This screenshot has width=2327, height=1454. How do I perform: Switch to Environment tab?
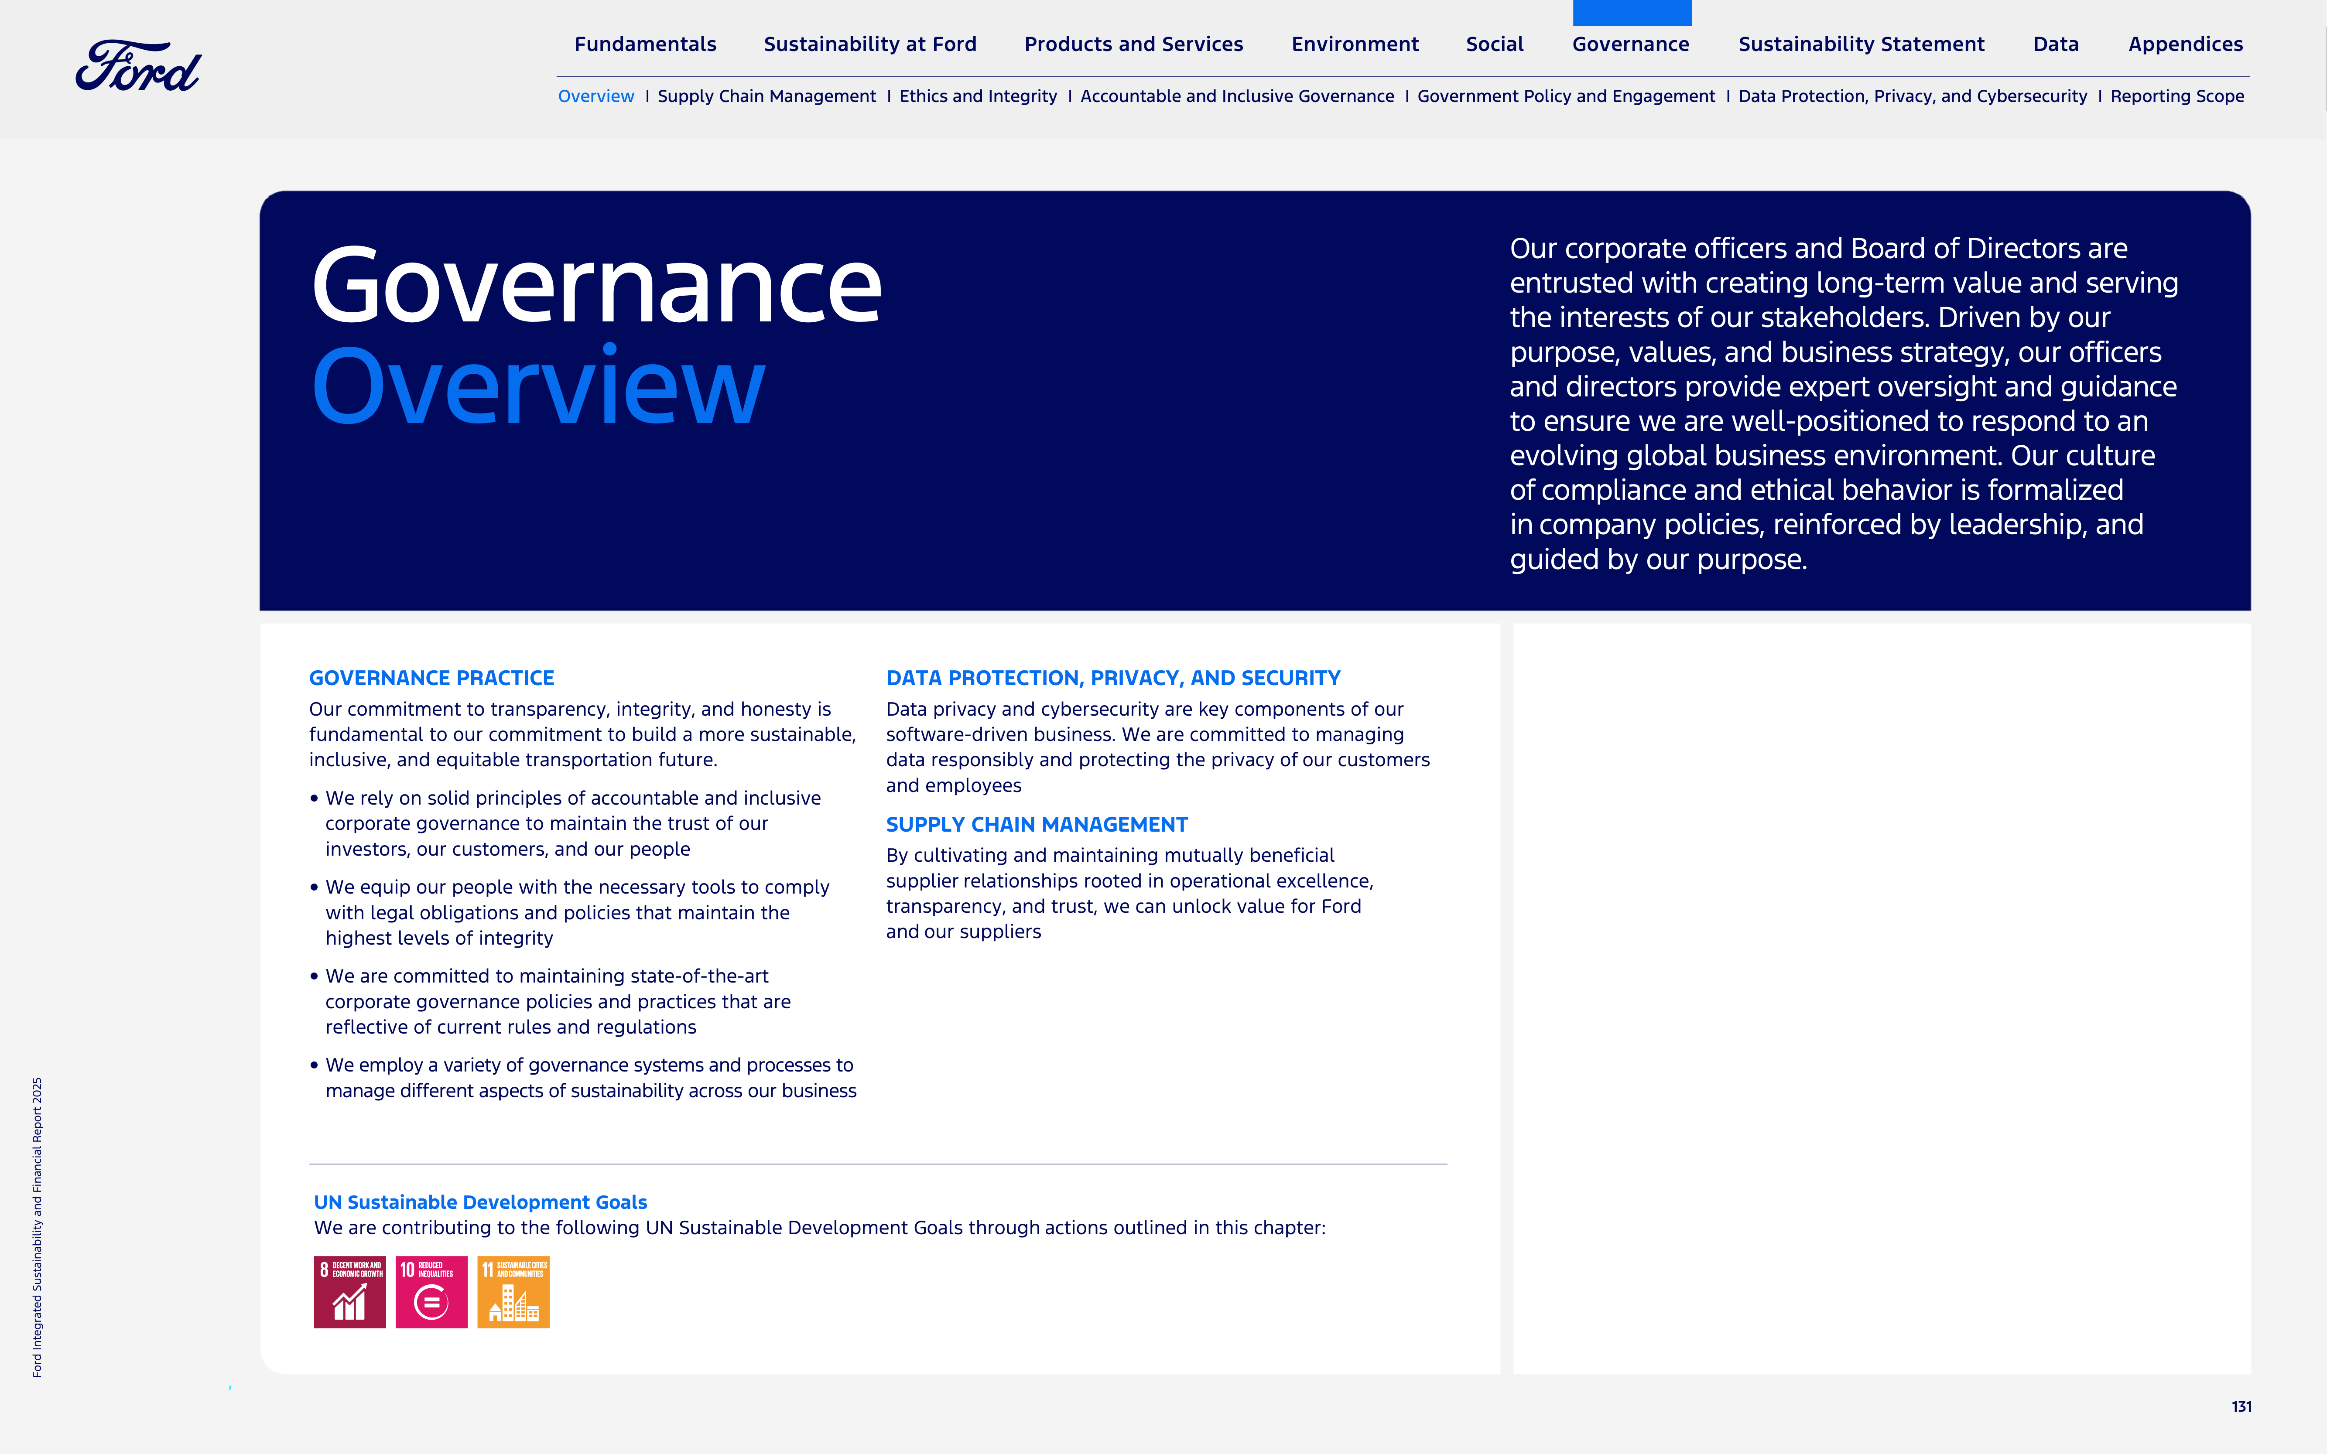[x=1355, y=44]
